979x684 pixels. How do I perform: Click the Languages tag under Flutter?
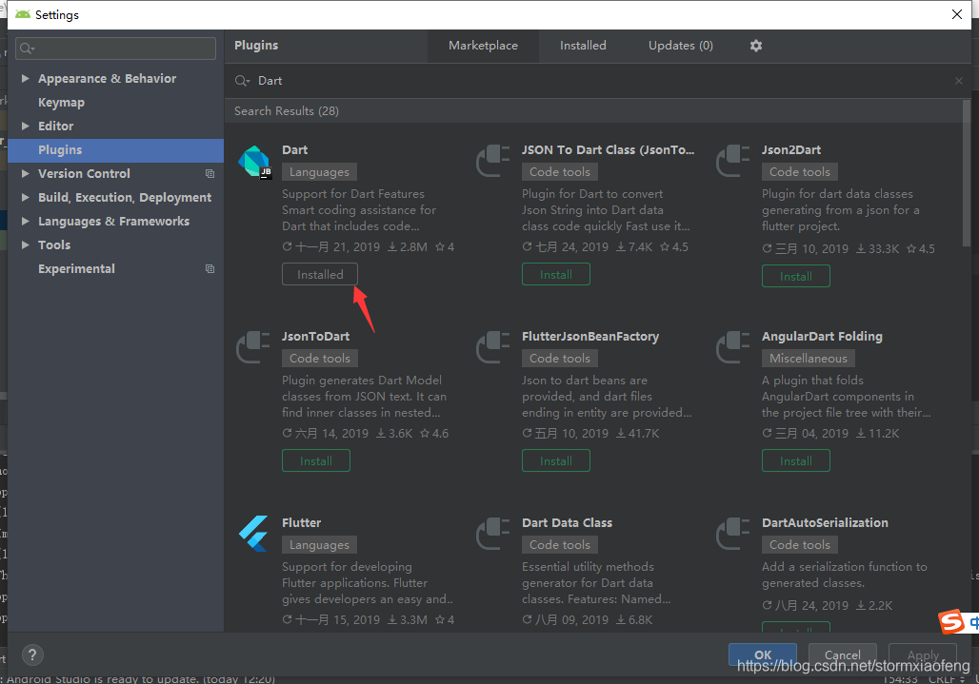tap(319, 545)
